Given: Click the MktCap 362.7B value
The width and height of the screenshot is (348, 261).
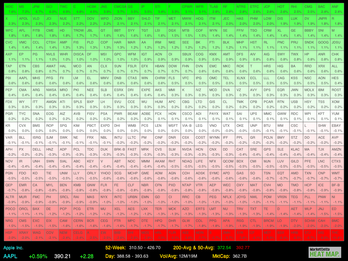Looking at the screenshot, I should pos(240,256).
